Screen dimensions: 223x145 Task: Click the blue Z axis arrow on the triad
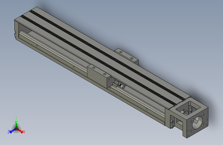[13, 131]
